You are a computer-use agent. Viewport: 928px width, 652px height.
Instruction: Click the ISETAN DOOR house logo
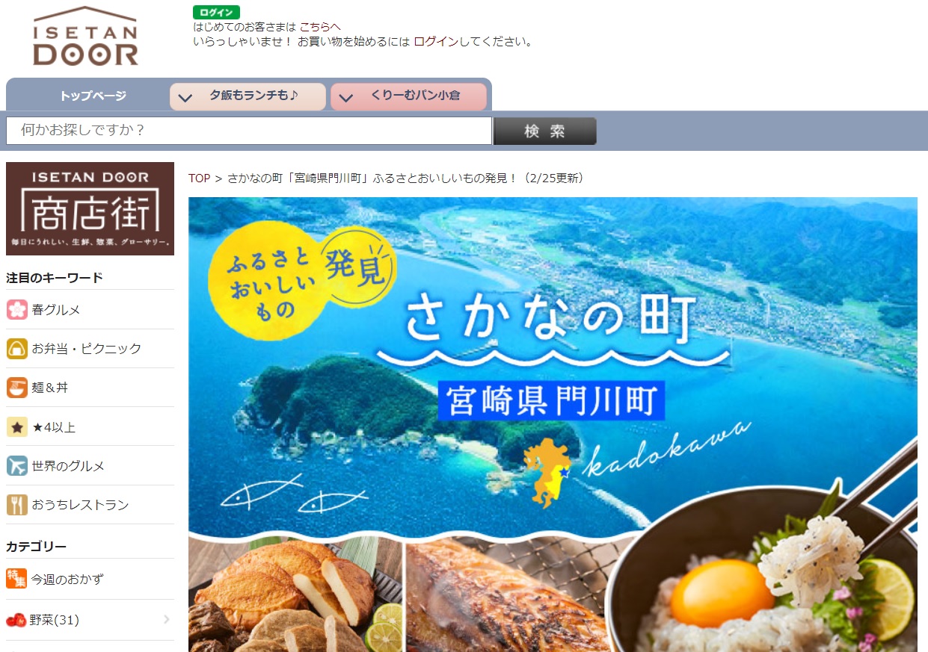[x=85, y=37]
